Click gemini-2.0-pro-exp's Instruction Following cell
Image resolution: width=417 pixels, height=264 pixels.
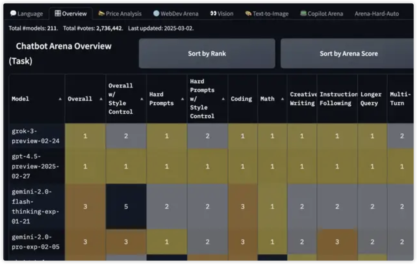tap(337, 242)
